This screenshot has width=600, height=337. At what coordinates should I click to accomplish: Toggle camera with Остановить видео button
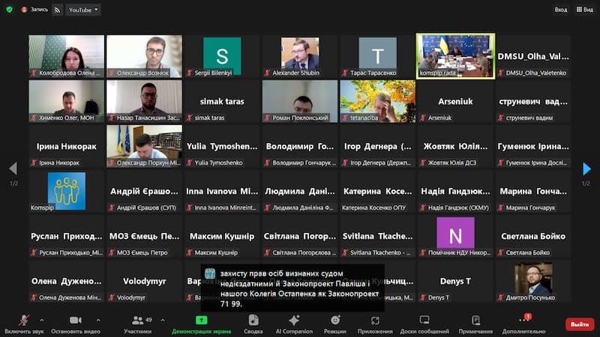(x=75, y=321)
